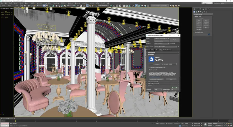Screen dimensions: 233x127
Task: Toggle Set Key mode
Action: coord(210,126)
